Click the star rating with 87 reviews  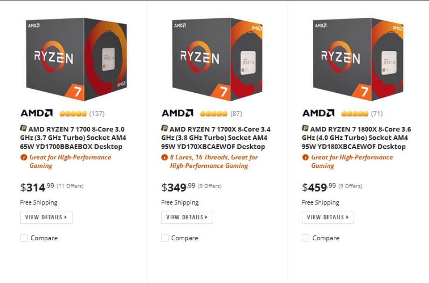[213, 114]
